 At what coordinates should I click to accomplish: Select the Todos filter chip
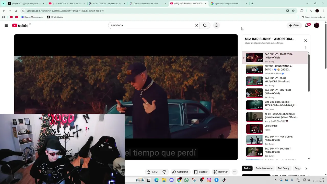coord(247,168)
